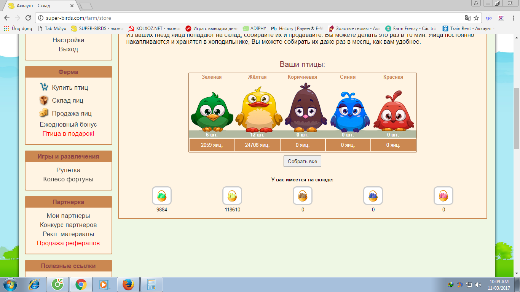Open the Calculator taskbar icon
The image size is (520, 292).
coord(152,284)
